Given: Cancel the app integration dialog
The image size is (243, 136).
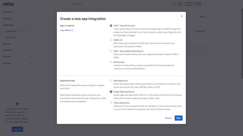Looking at the screenshot, I should pyautogui.click(x=168, y=118).
